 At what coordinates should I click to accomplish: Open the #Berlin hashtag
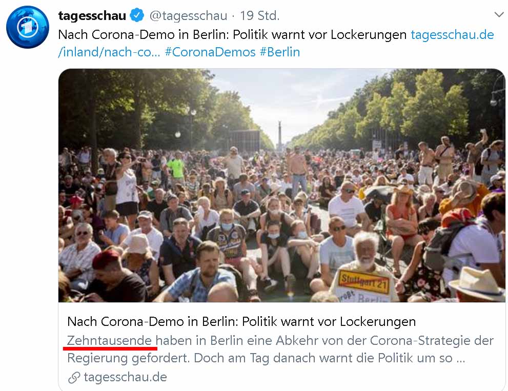(x=280, y=52)
